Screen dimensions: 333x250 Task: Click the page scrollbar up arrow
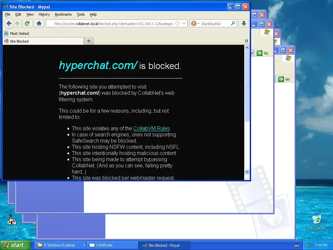247,48
